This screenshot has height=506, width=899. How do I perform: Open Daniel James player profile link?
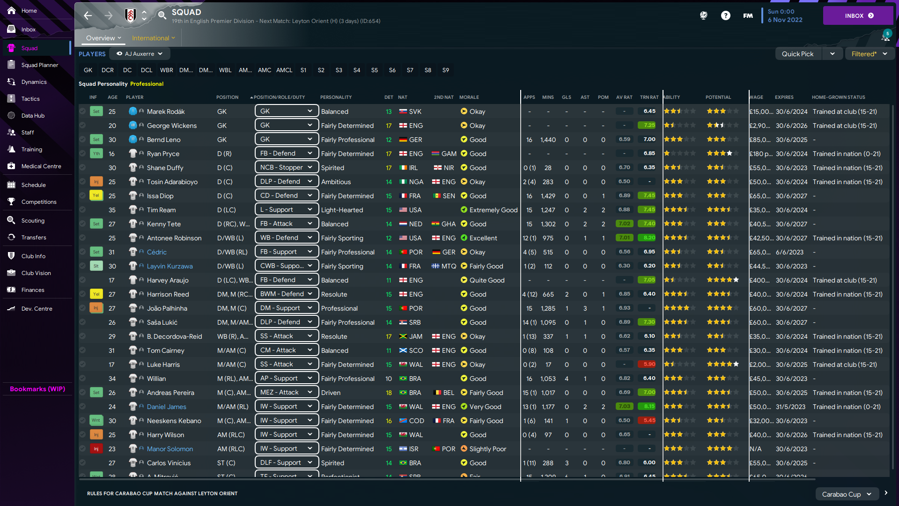pos(166,407)
